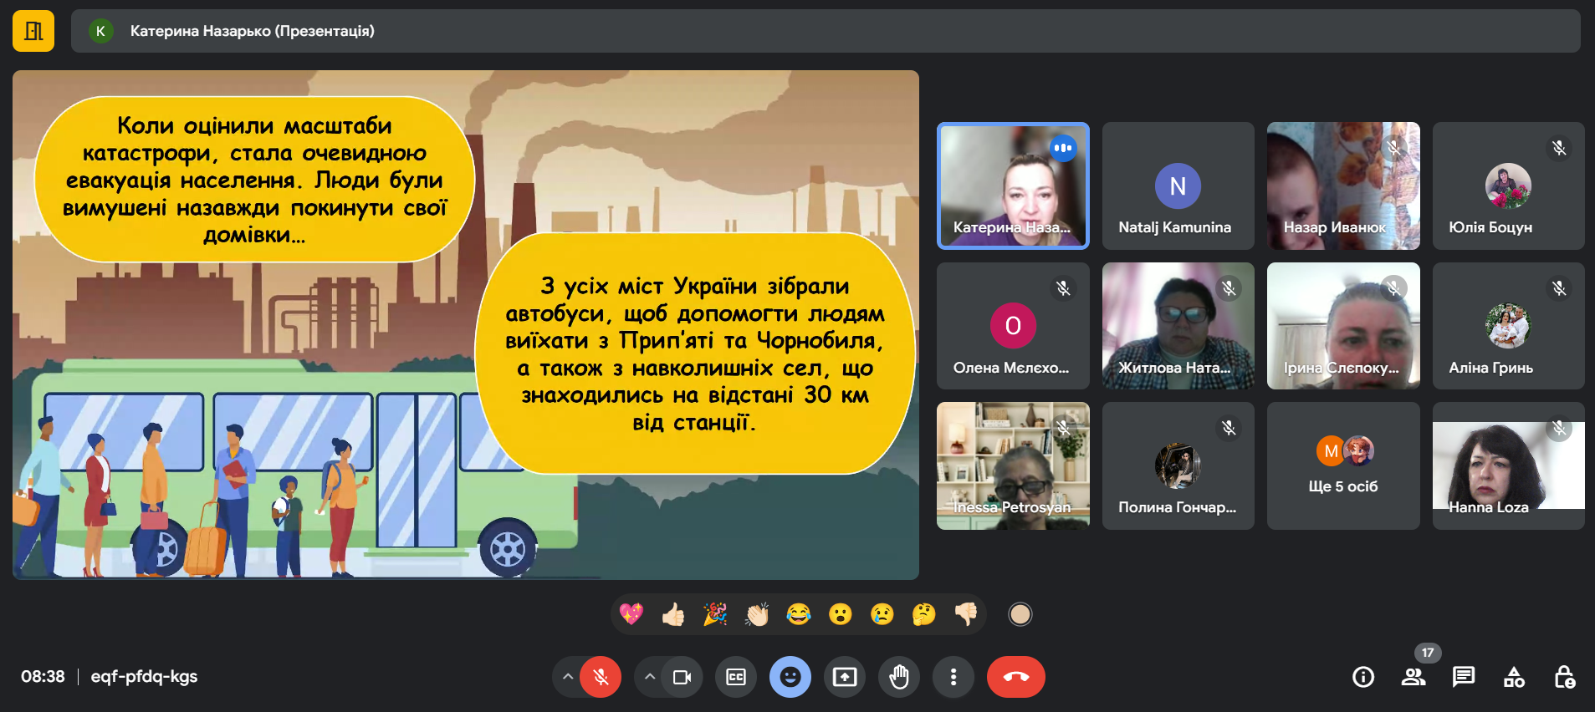
Task: Open host controls lock icon
Action: [x=1564, y=677]
